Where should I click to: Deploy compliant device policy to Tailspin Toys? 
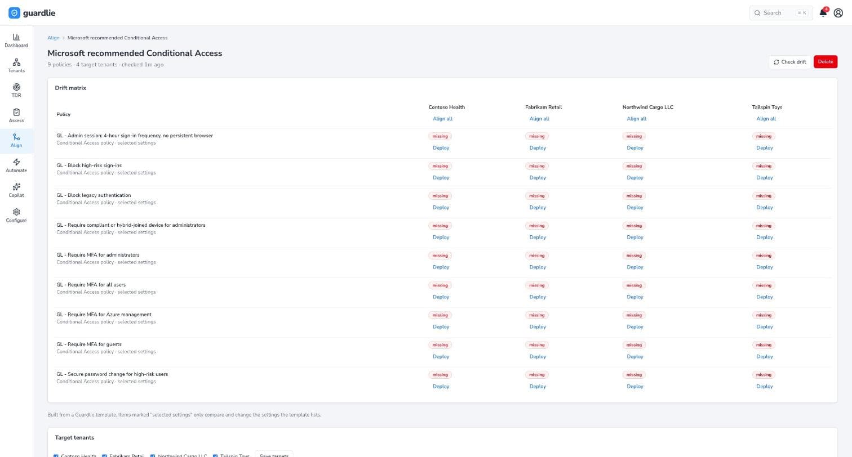click(x=764, y=238)
